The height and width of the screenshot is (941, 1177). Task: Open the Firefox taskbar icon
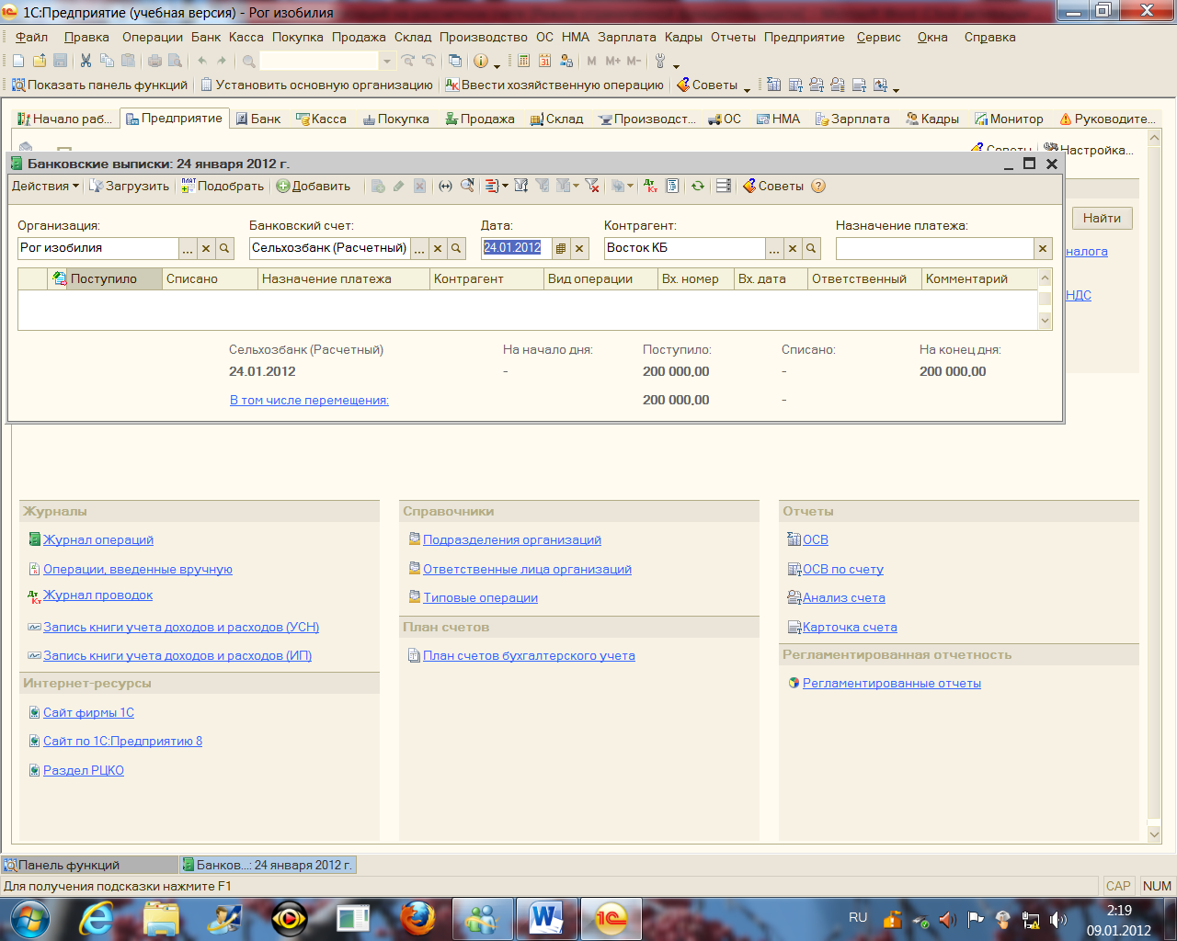[417, 919]
